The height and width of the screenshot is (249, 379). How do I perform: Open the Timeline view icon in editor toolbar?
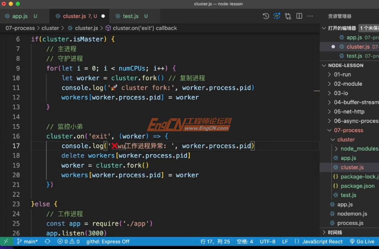(266, 16)
